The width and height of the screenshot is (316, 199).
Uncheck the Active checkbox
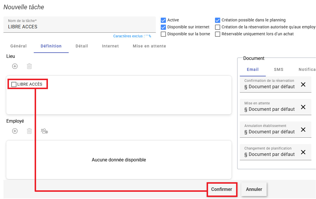coord(163,20)
